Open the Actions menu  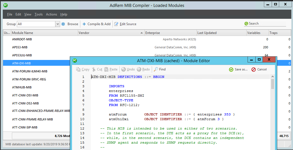click(x=52, y=14)
